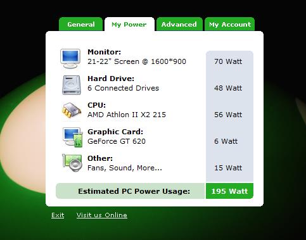The height and width of the screenshot is (240, 306).
Task: Click 'Estimated PC Power Usage:' label
Action: (x=134, y=191)
